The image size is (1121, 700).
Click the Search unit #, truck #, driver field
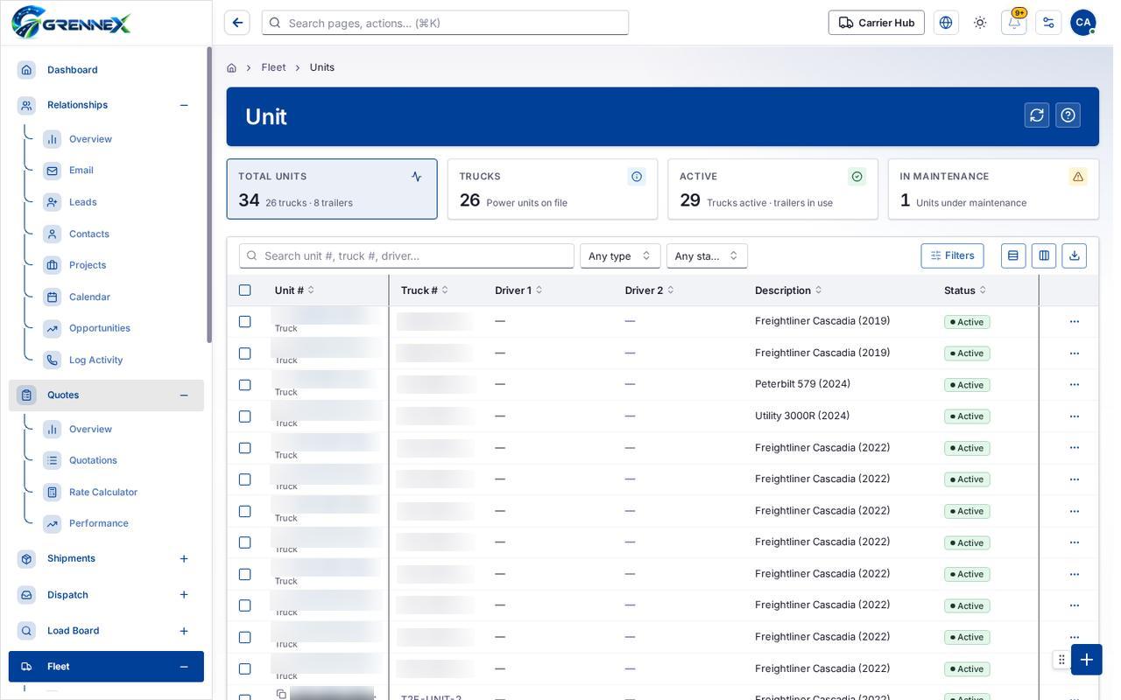click(406, 255)
